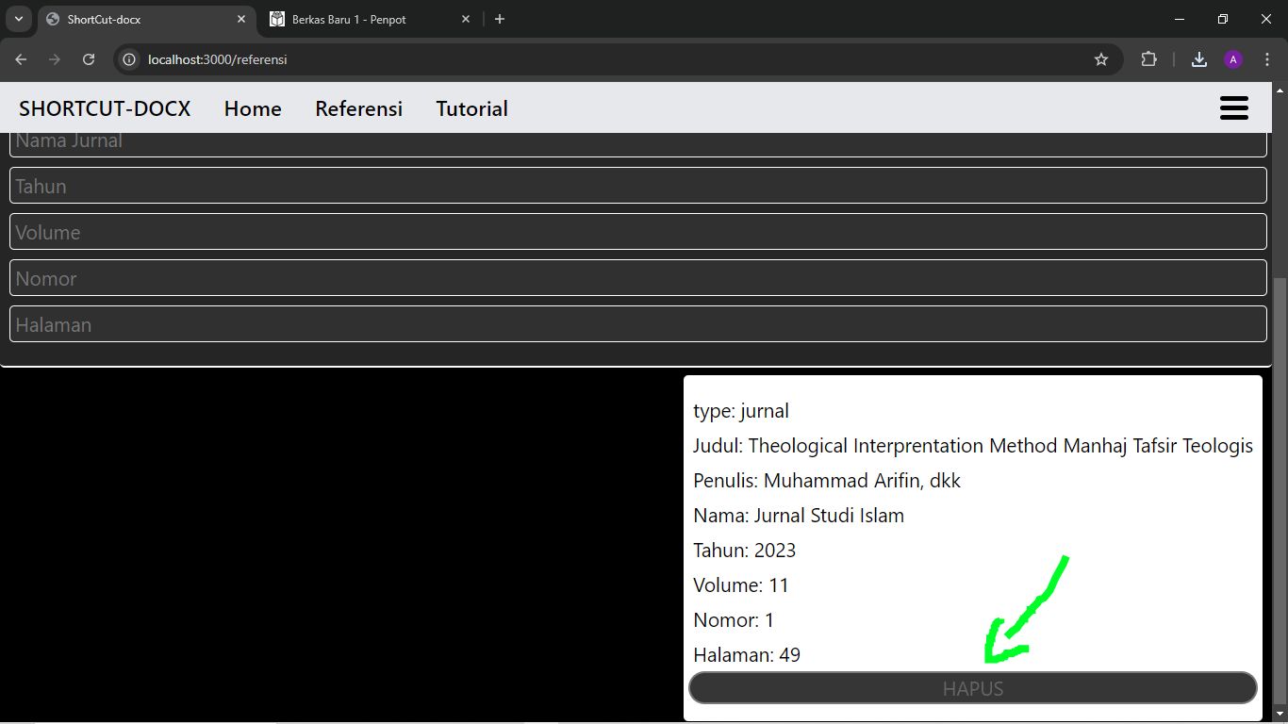Minimize the Chrome window
This screenshot has width=1288, height=724.
point(1180,19)
